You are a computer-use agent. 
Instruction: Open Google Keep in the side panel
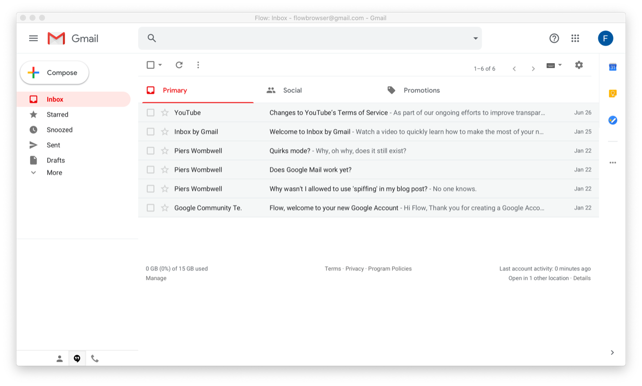click(x=612, y=93)
